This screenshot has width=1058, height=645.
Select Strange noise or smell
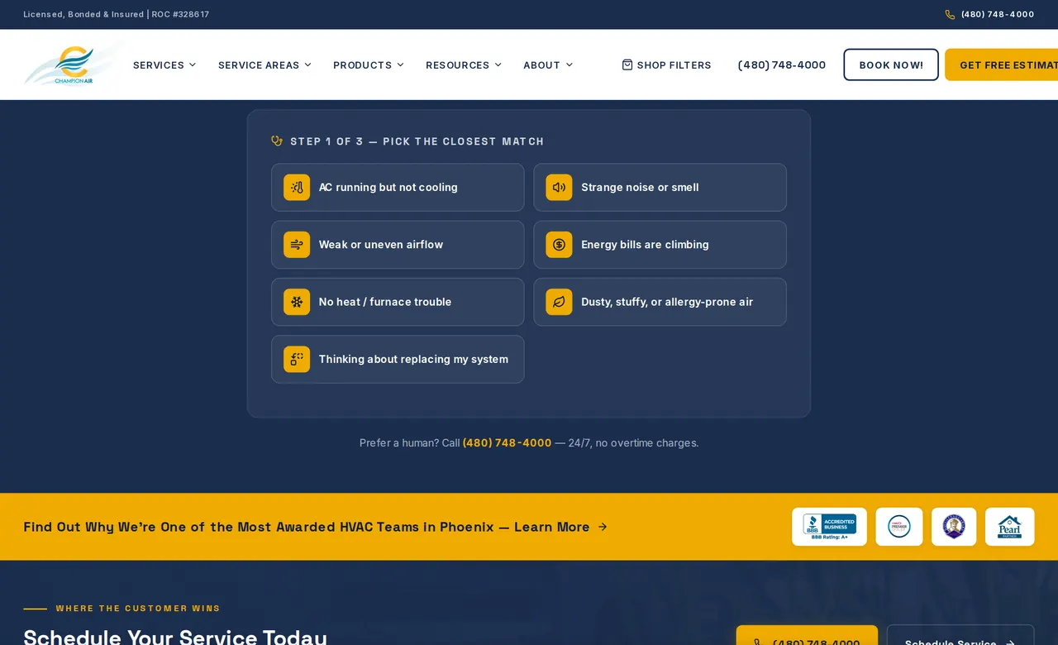point(660,187)
